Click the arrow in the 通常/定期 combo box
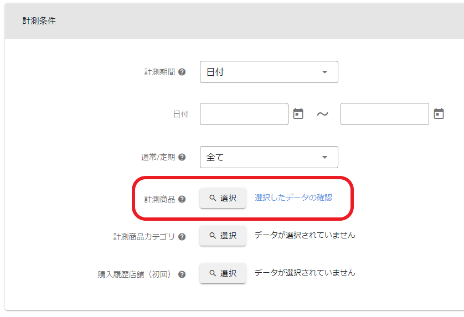This screenshot has width=464, height=317. click(324, 157)
